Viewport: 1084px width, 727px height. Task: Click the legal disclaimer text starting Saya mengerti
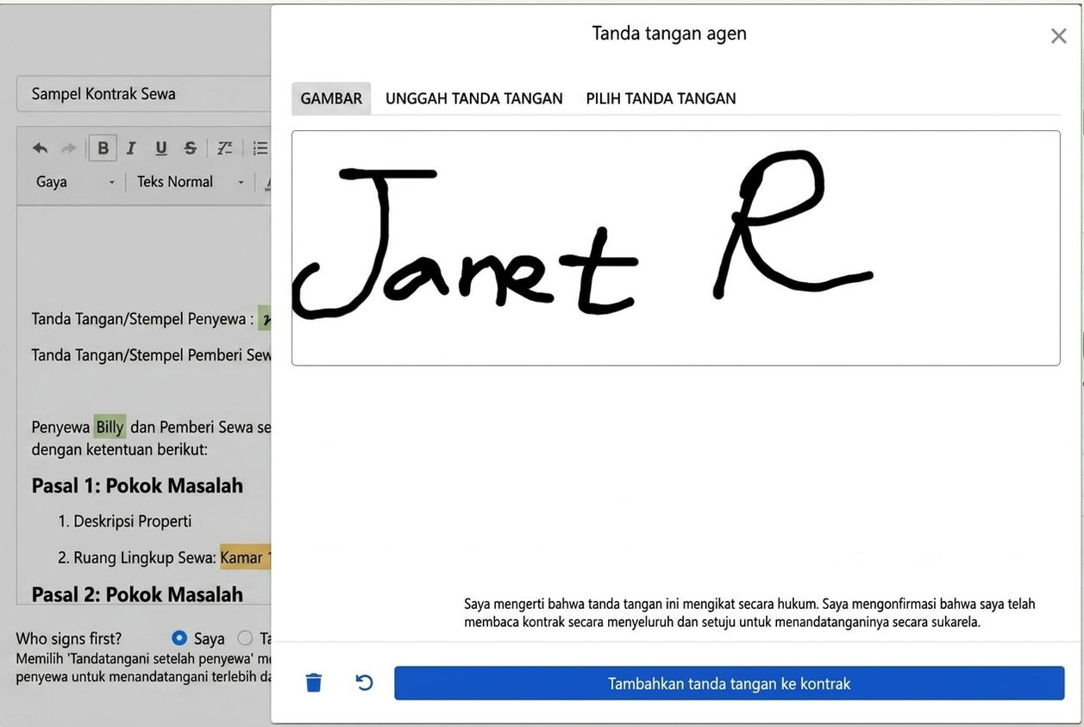(x=749, y=612)
